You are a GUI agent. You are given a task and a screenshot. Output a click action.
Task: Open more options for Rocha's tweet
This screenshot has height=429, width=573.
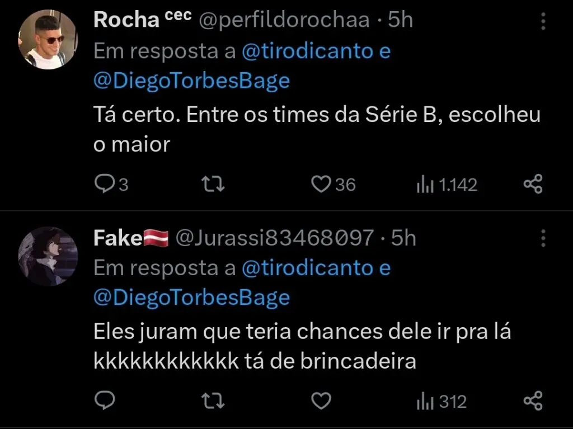(x=542, y=21)
